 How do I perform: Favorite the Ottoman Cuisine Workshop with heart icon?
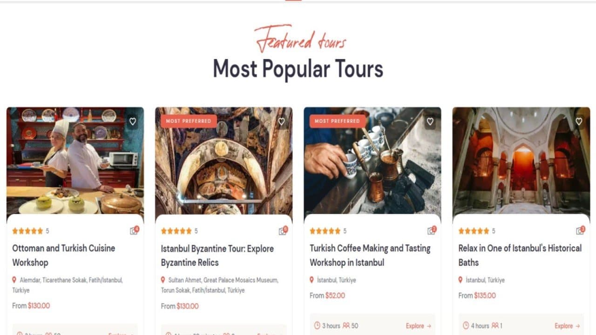pos(133,121)
